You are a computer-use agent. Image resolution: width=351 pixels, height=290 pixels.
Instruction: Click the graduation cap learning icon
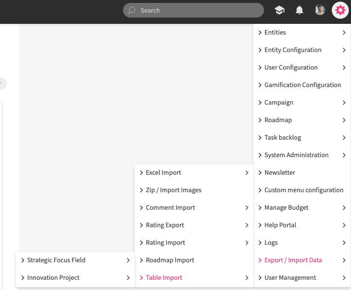(x=279, y=10)
